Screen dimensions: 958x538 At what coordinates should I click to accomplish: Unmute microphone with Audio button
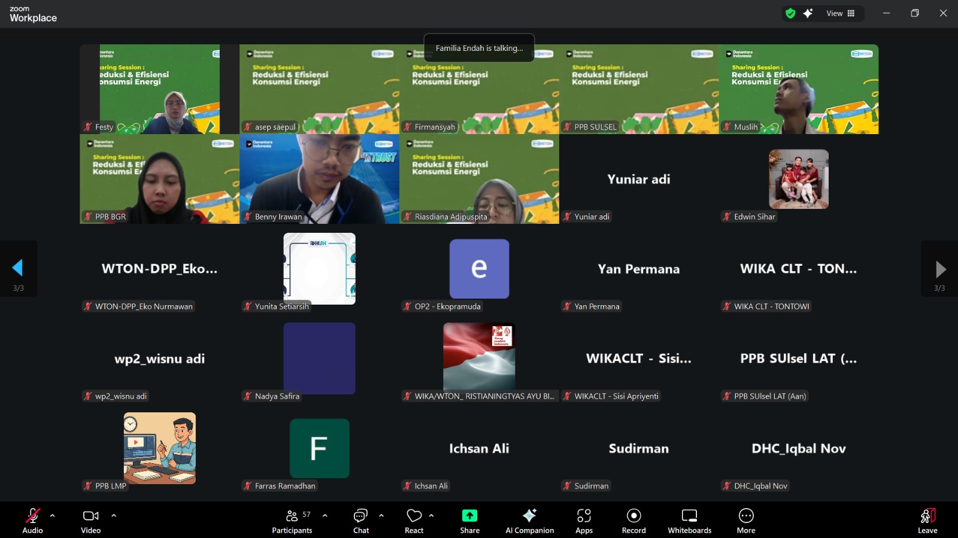coord(32,521)
